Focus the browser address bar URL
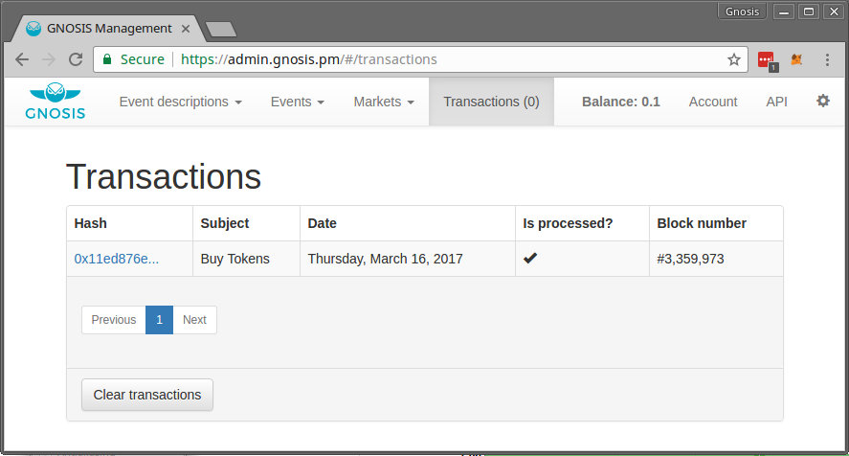Viewport: 849px width, 456px height. [x=383, y=59]
